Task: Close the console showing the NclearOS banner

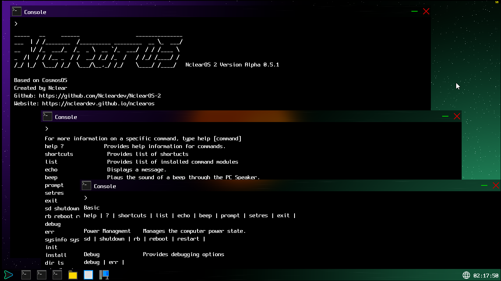Action: 426,11
